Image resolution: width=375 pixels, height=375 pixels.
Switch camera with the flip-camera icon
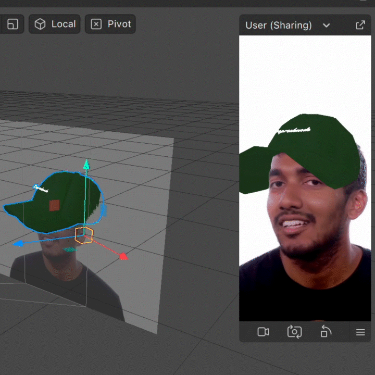[x=294, y=332]
